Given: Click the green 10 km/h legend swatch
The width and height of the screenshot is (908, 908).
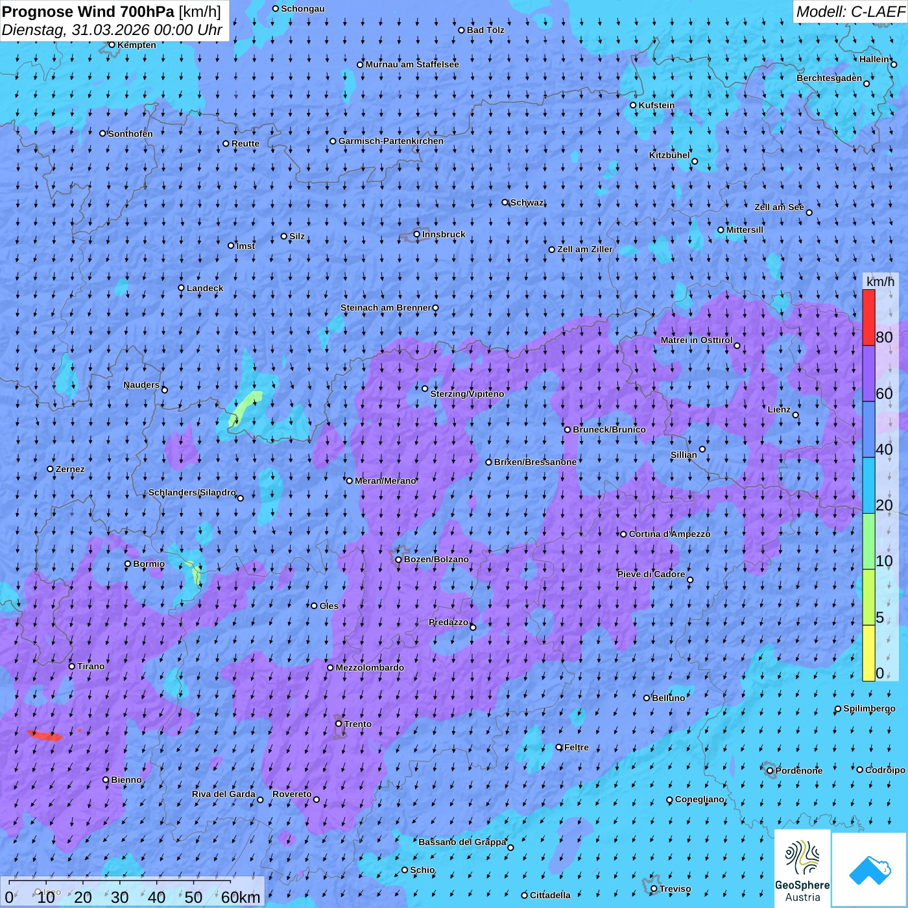Looking at the screenshot, I should click(x=868, y=542).
